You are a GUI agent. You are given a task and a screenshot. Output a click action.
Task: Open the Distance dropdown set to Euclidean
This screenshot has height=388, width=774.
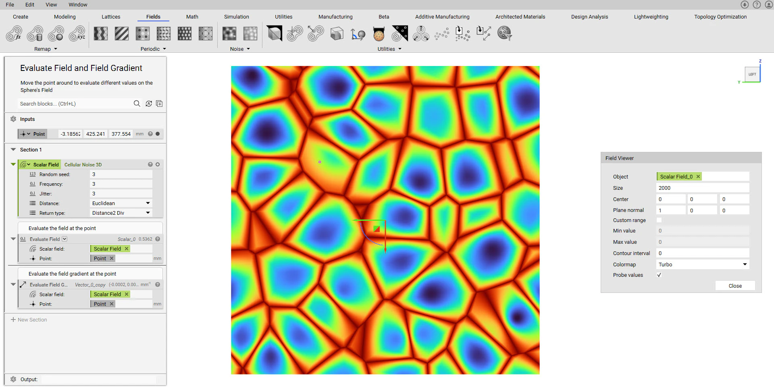[121, 203]
